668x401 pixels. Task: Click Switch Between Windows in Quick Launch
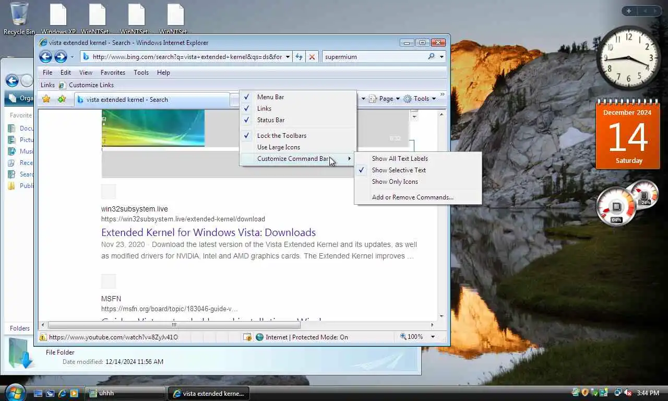50,393
